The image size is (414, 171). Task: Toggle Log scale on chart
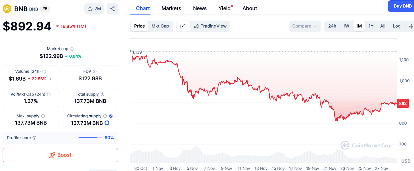(x=397, y=26)
